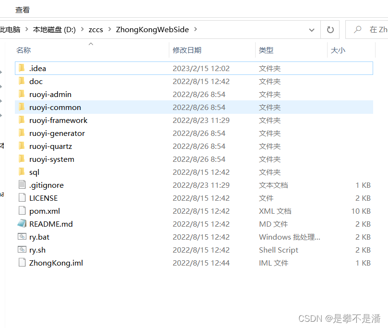Select the ZhongKong.iml file name
This screenshot has width=388, height=328.
56,263
